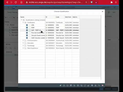Click the qualification icon beside GIAC Security Leadership
The height and width of the screenshot is (92, 123).
pyautogui.click(x=27, y=38)
